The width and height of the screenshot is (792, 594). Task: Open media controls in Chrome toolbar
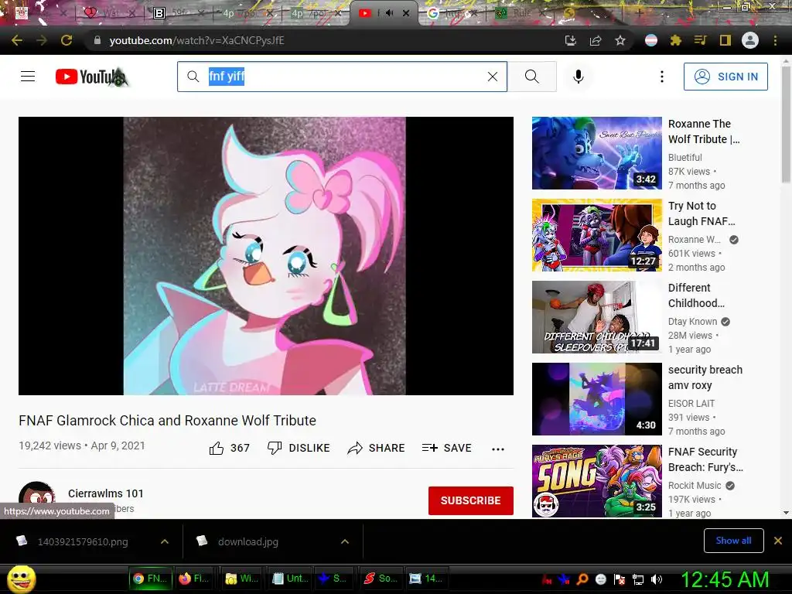tap(700, 40)
